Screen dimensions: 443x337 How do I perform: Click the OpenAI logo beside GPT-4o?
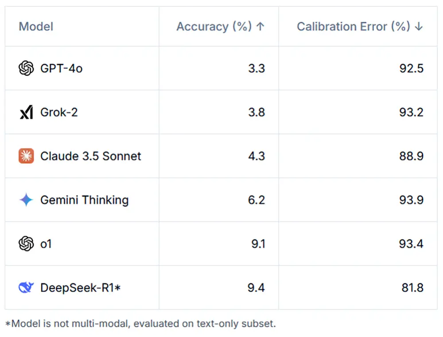pyautogui.click(x=26, y=68)
